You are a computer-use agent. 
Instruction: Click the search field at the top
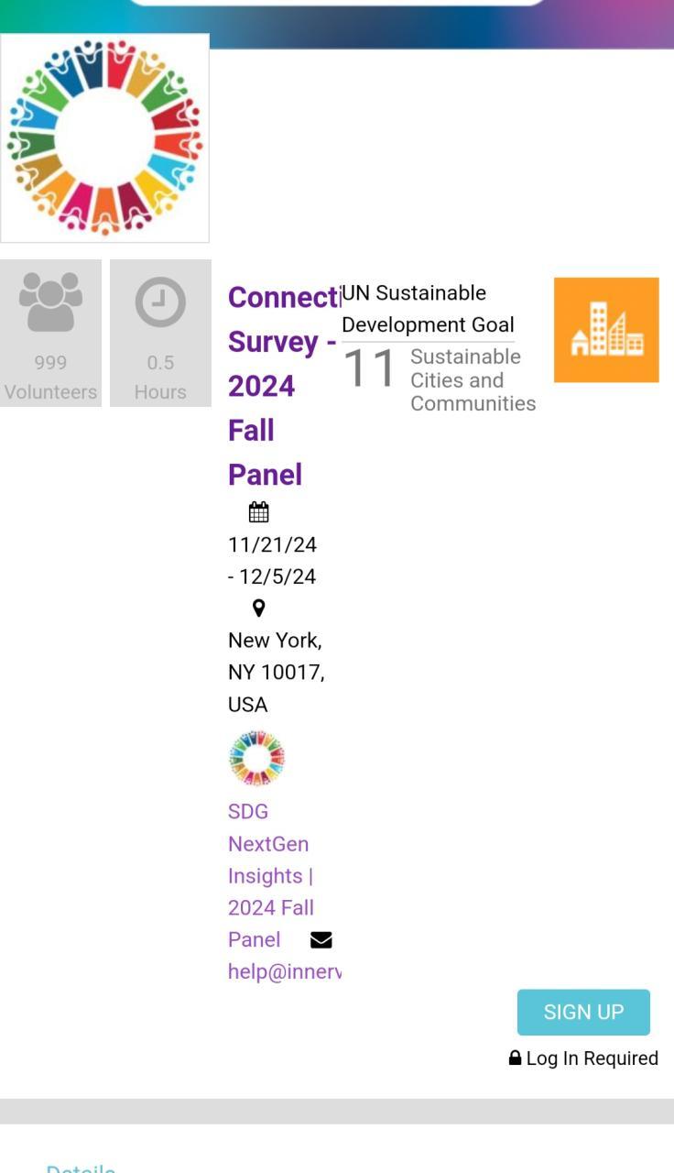coord(337,3)
